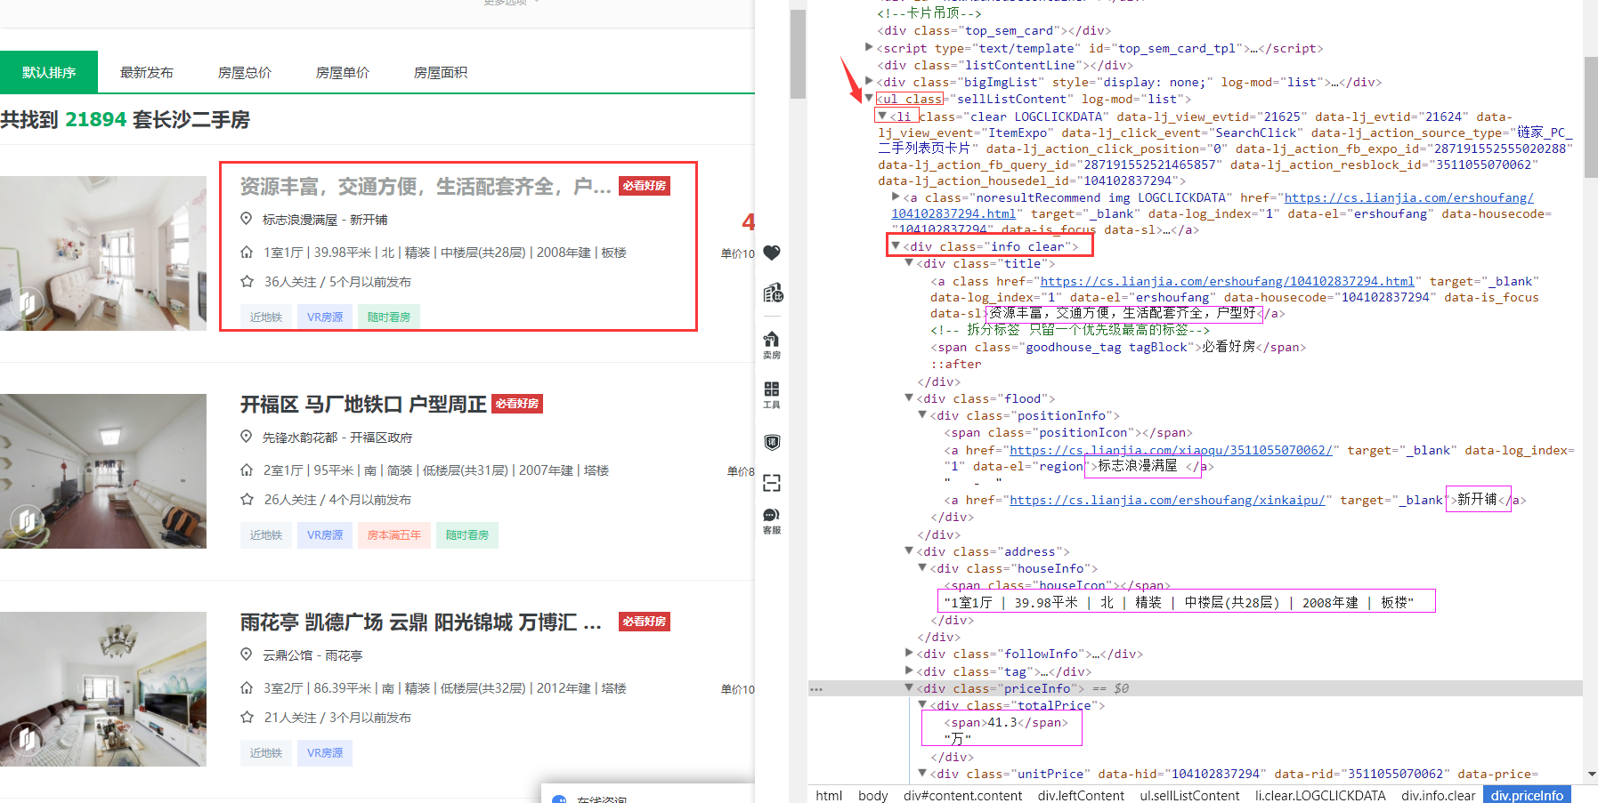Click VR房源 tag on third listing
The image size is (1598, 803).
tap(325, 753)
